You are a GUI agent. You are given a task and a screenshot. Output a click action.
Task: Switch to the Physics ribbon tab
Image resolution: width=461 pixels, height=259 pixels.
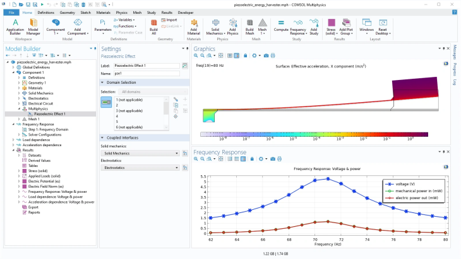tap(121, 13)
